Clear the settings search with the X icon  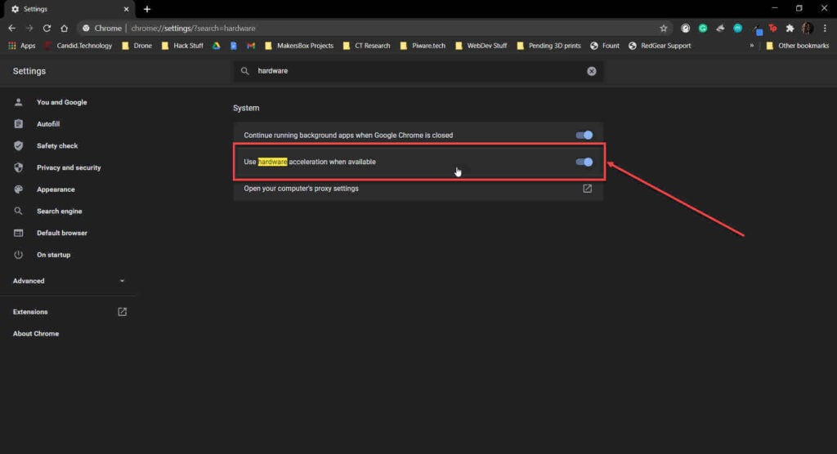tap(592, 71)
